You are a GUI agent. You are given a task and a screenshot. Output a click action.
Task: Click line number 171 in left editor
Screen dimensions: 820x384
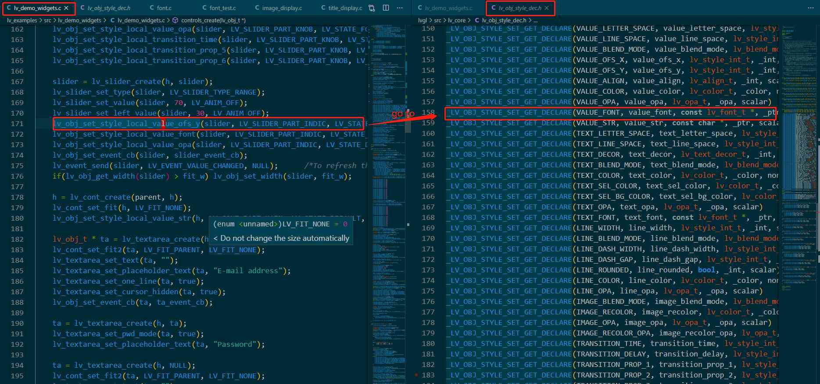(x=17, y=124)
